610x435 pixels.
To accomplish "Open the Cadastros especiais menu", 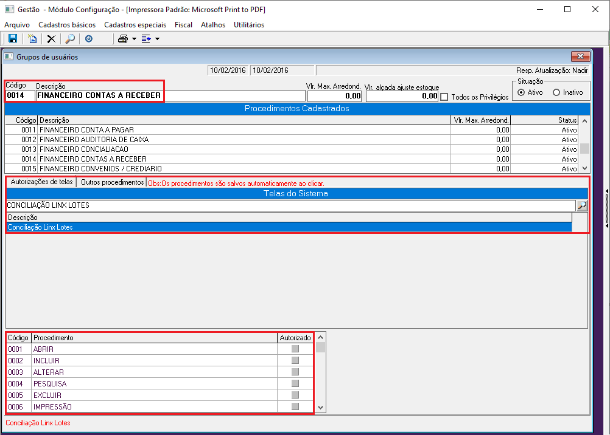I will pyautogui.click(x=135, y=25).
